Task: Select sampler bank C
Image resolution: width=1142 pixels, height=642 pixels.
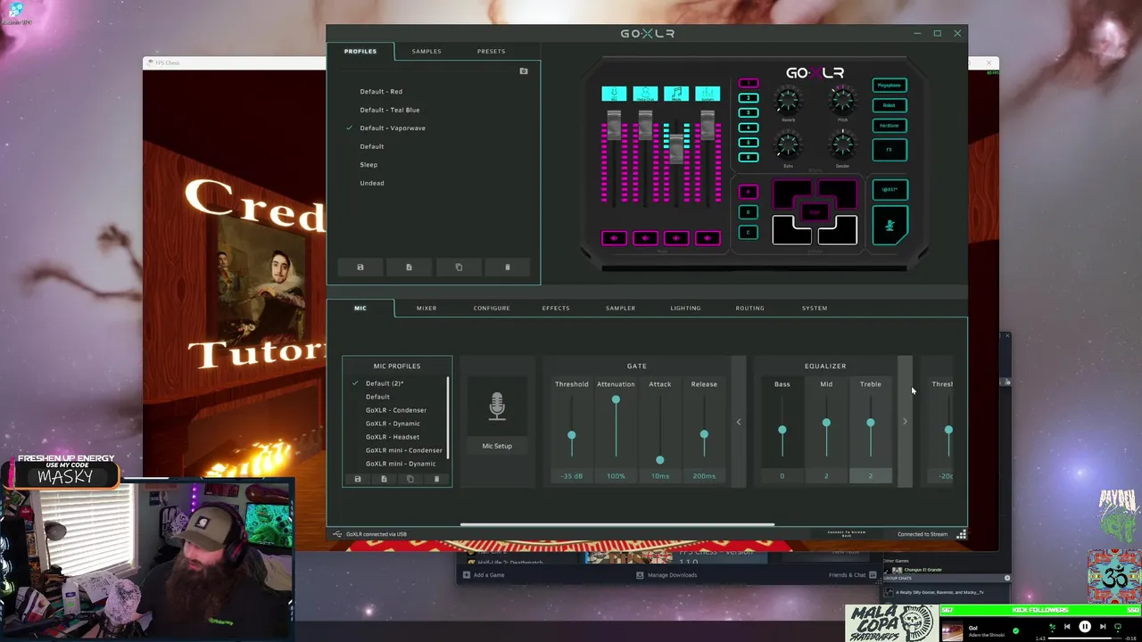Action: tap(749, 233)
